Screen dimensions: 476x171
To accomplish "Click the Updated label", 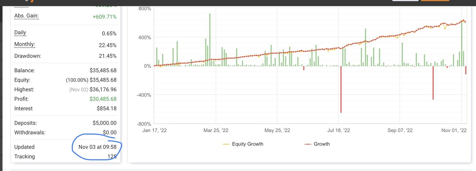I will coord(24,147).
